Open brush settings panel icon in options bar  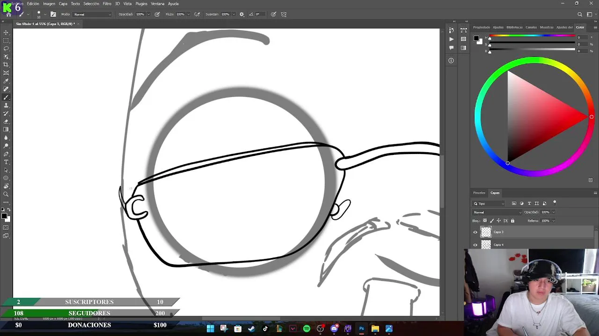pos(53,14)
